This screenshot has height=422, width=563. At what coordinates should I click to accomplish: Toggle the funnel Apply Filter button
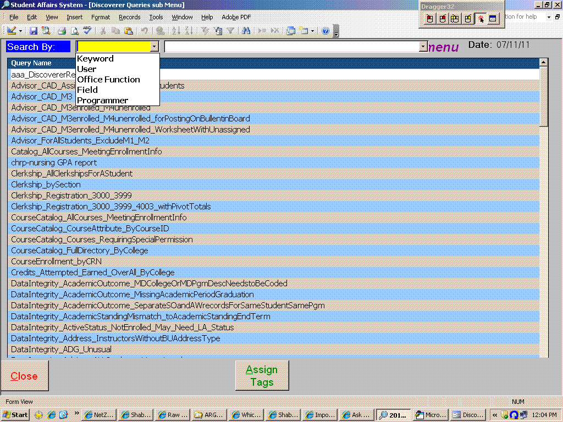[x=231, y=31]
